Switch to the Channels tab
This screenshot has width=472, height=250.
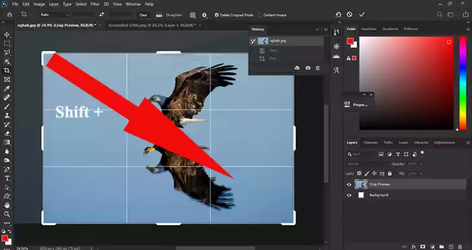pos(370,143)
